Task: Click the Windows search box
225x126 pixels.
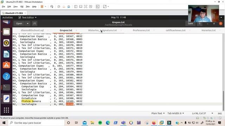Action: [x=36, y=123]
